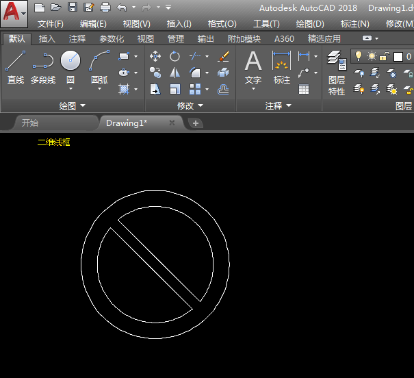The height and width of the screenshot is (378, 414).
Task: Select the Stretch tool icon
Action: tap(155, 89)
